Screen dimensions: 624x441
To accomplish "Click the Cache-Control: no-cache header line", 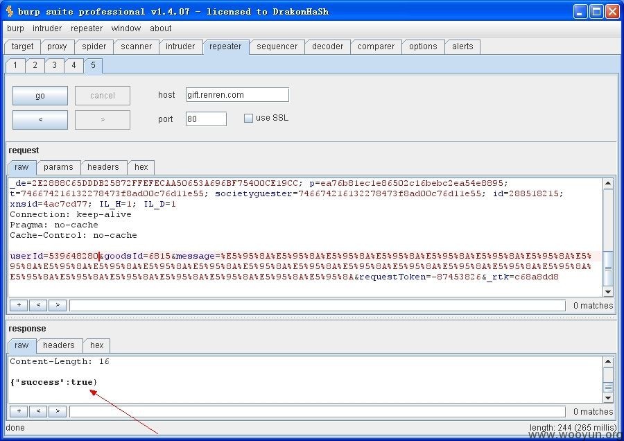I will pos(73,235).
